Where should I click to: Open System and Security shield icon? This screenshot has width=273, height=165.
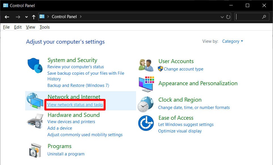click(x=35, y=66)
